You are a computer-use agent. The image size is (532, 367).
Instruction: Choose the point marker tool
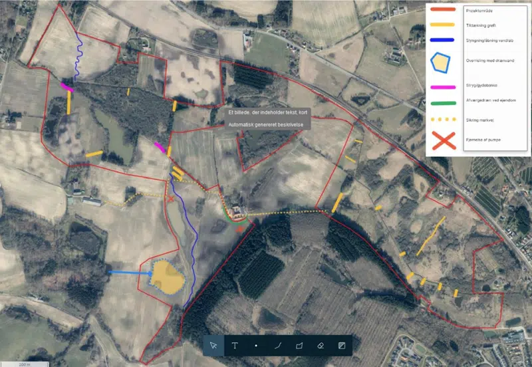pyautogui.click(x=256, y=346)
